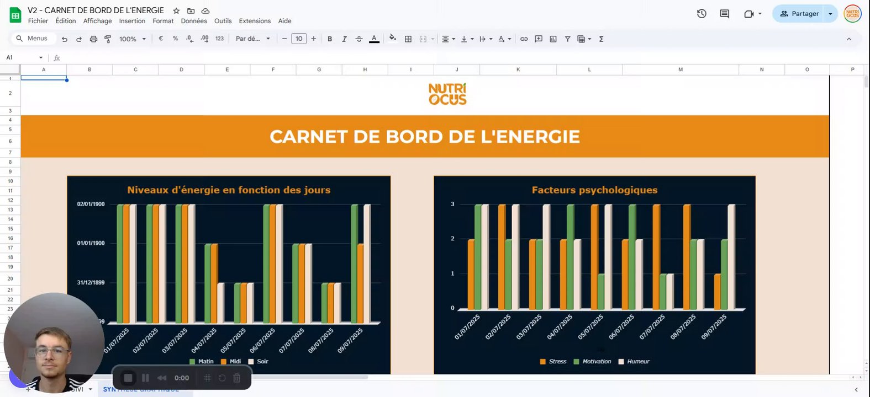Open the Fichier menu

(38, 21)
